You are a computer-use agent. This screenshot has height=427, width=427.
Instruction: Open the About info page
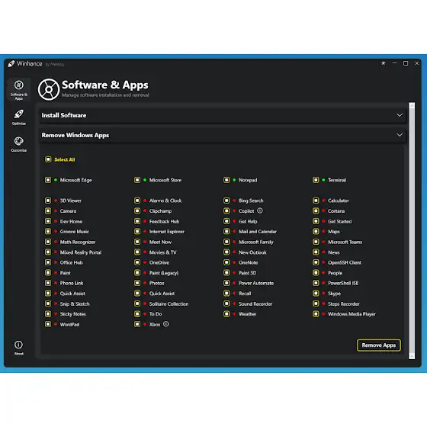click(x=18, y=348)
